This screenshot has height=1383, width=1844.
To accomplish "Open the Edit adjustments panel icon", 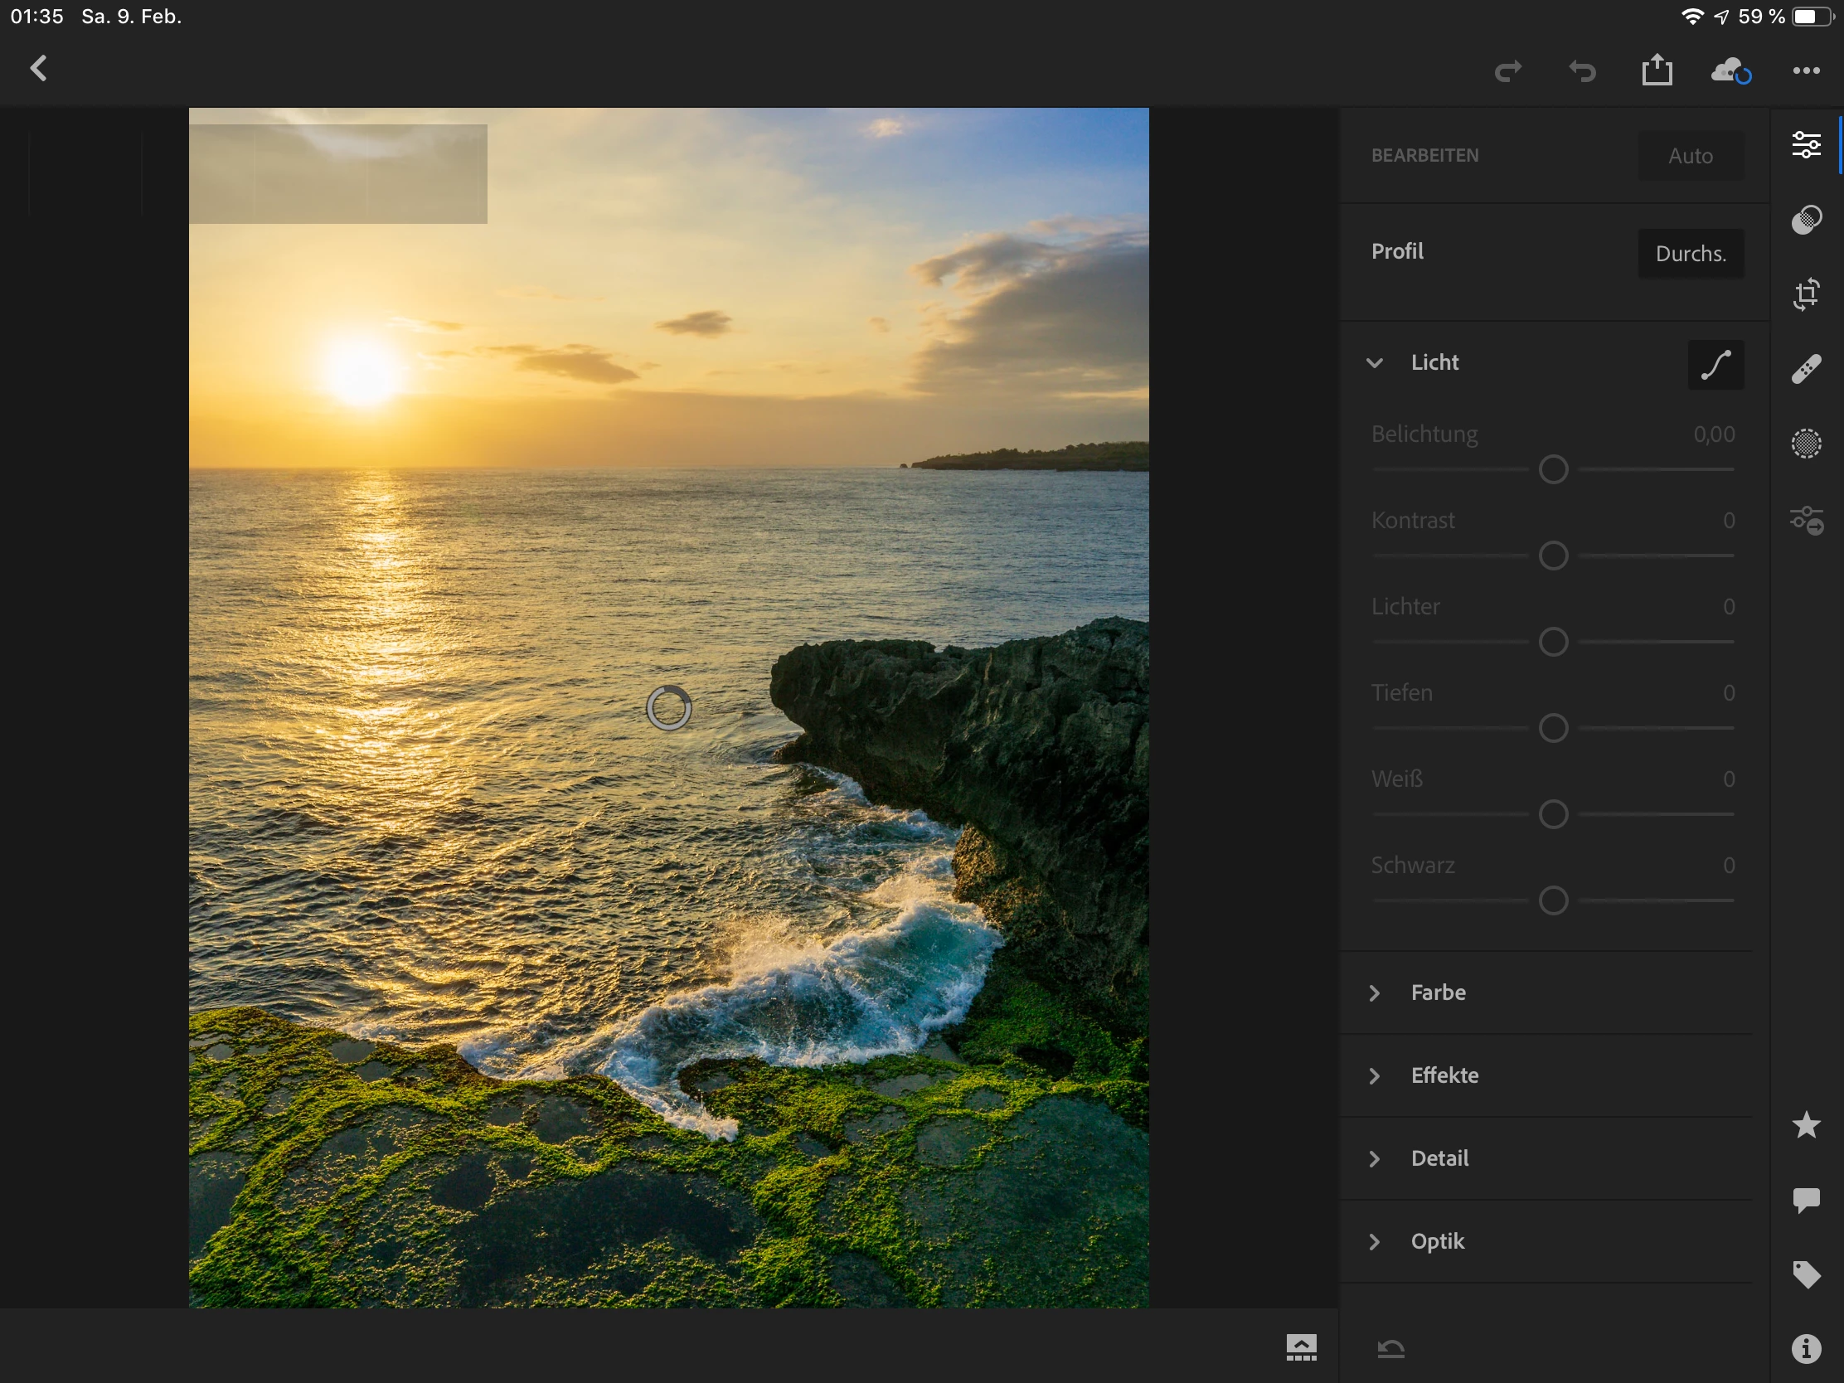I will pos(1806,145).
